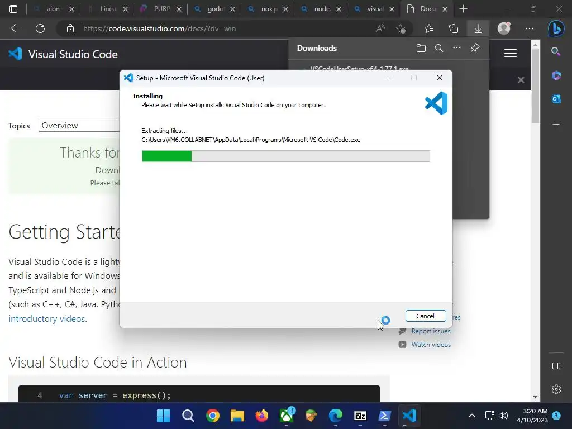This screenshot has width=572, height=429.
Task: Open the volume control in the tray
Action: [x=503, y=416]
